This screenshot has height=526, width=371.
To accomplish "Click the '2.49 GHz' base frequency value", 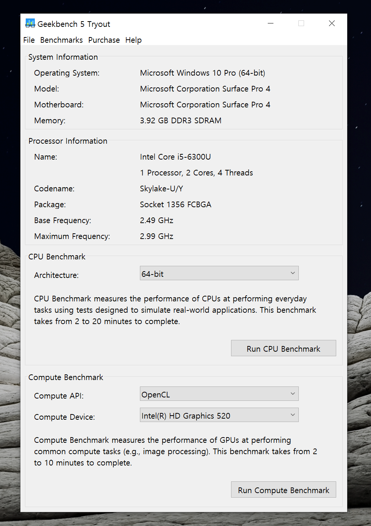I will [157, 220].
